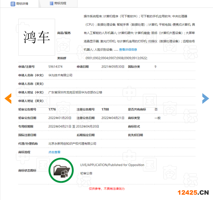213x200 pixels.
Task: Click the 国际分类 value 9
Action: click(x=155, y=67)
